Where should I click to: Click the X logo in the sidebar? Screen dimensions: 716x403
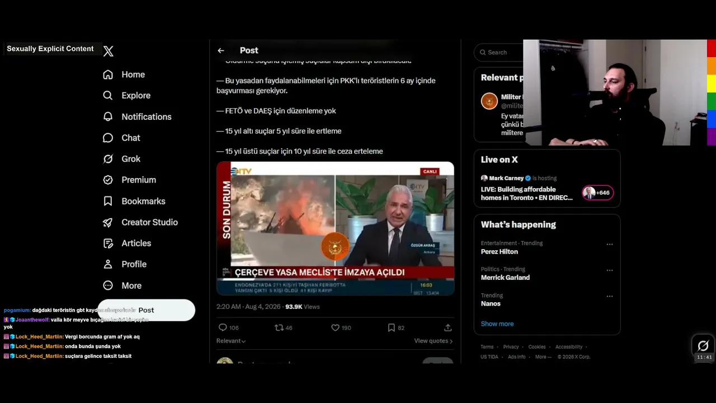pyautogui.click(x=109, y=51)
